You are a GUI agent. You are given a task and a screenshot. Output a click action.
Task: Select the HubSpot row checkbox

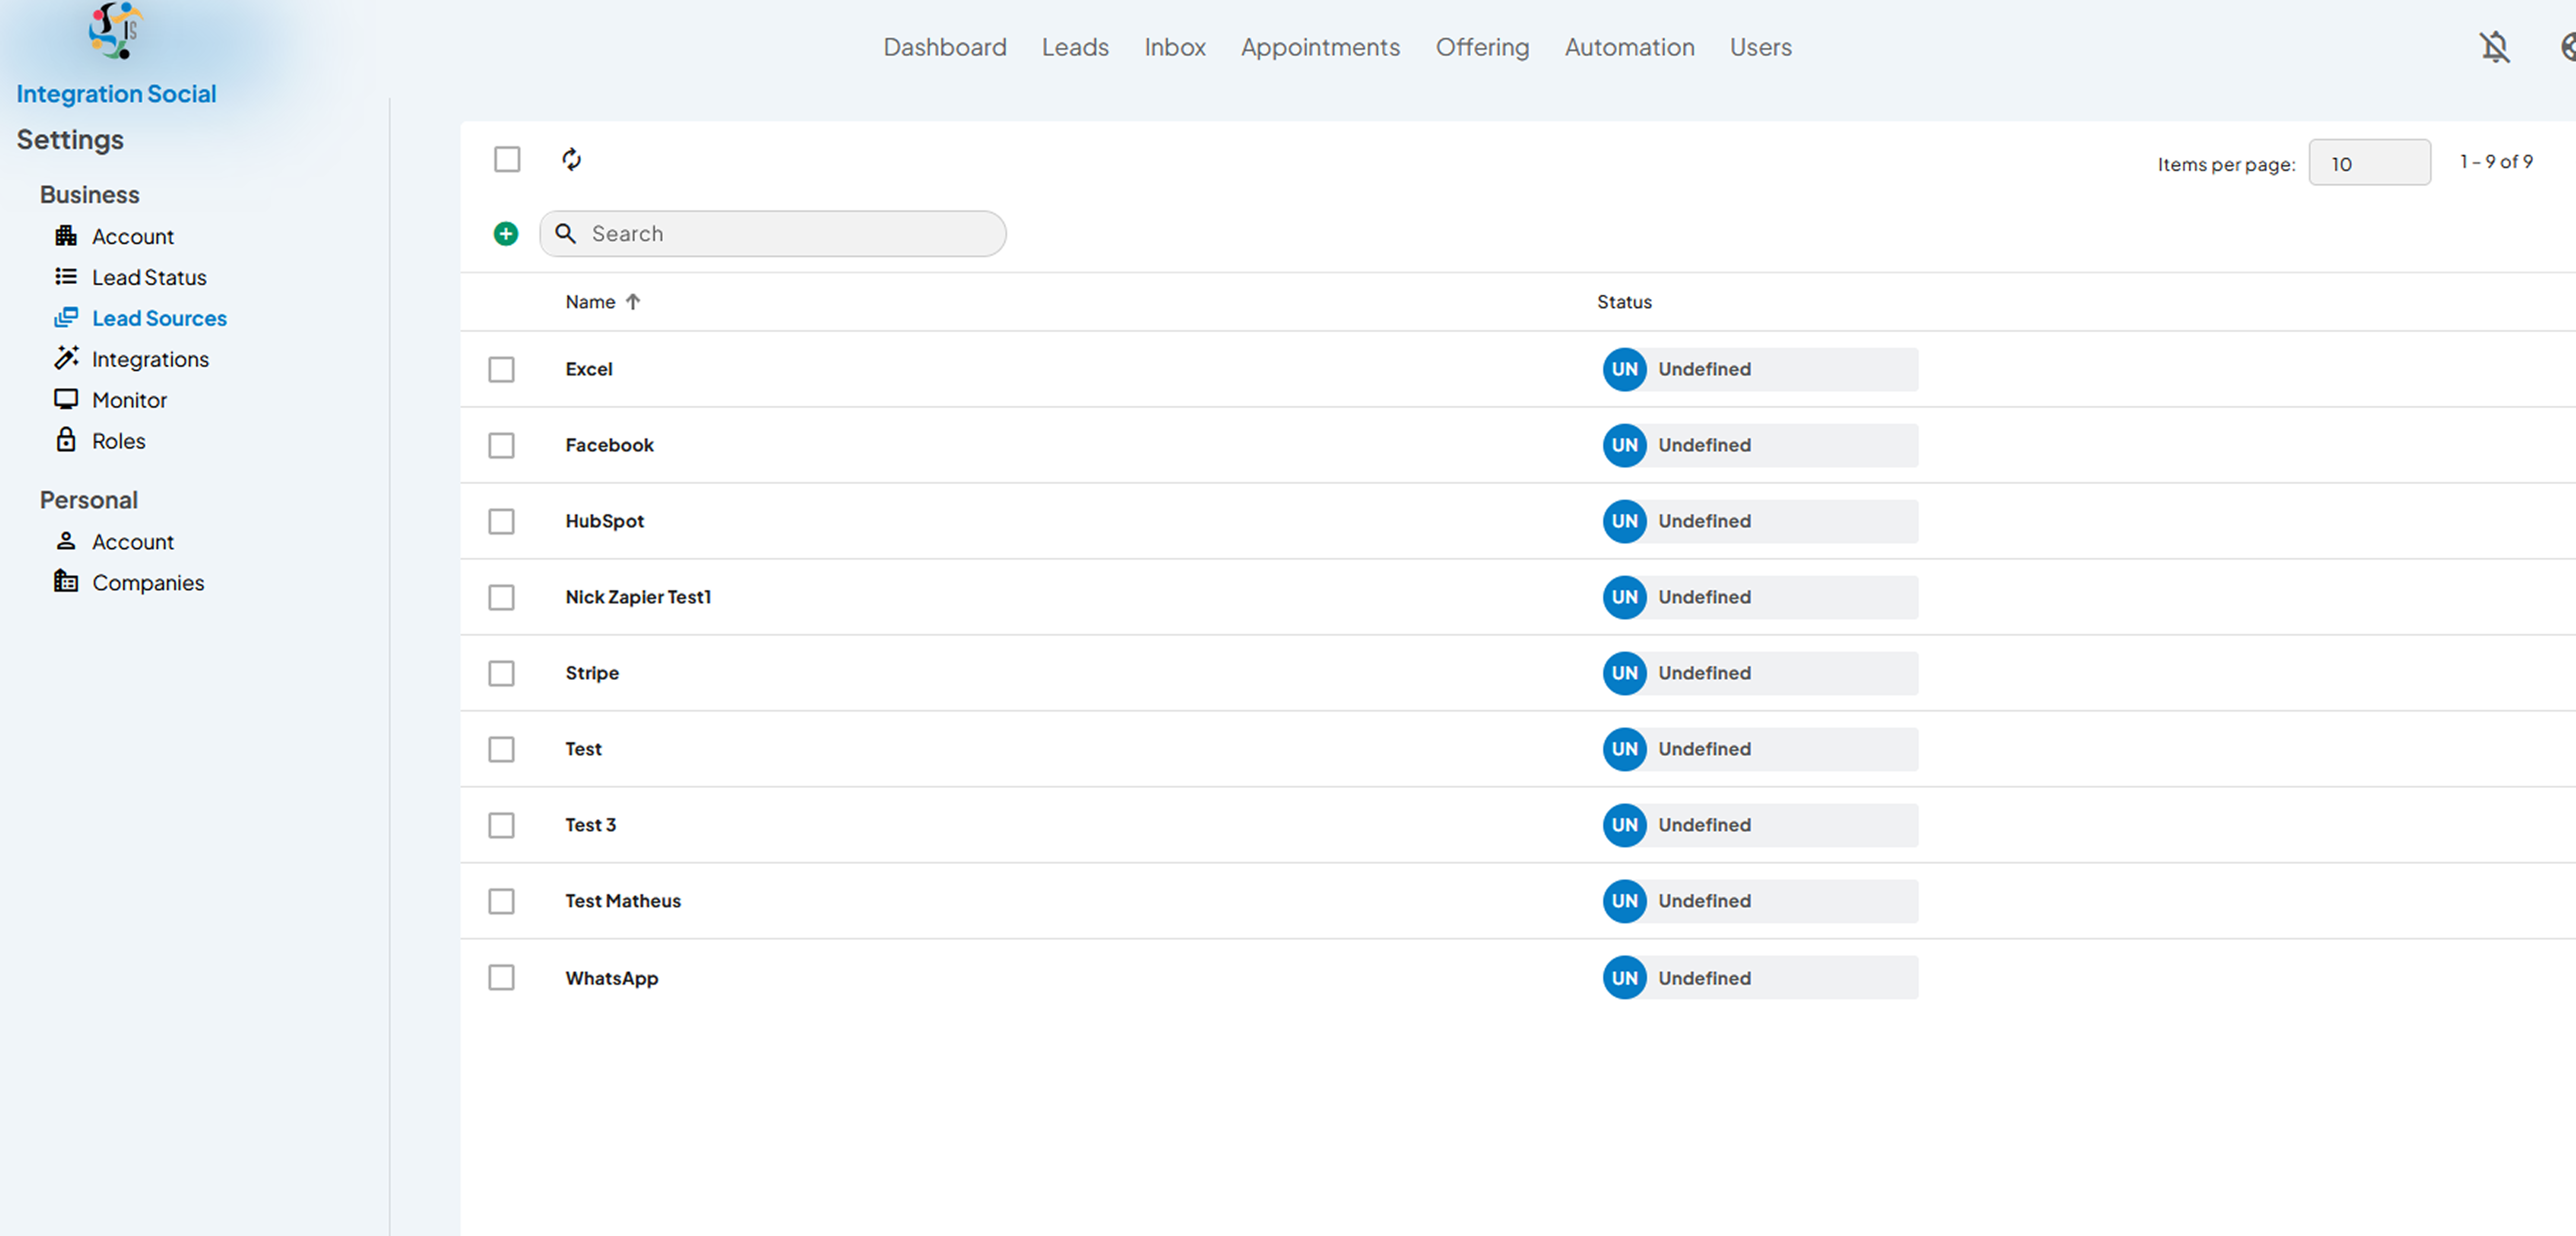point(501,521)
